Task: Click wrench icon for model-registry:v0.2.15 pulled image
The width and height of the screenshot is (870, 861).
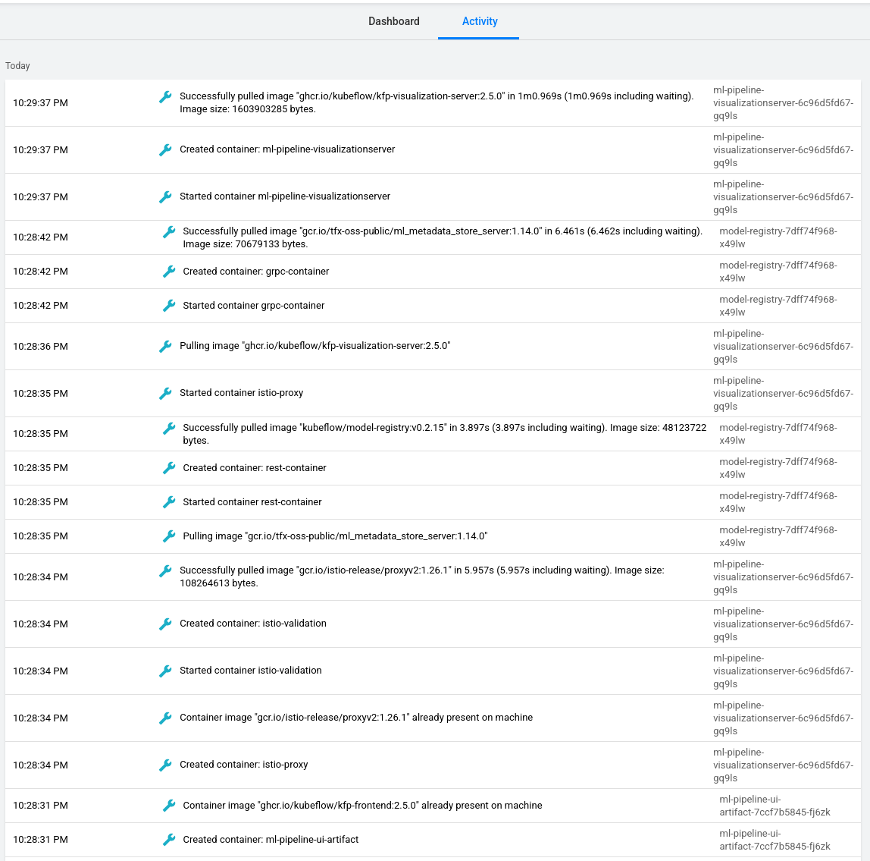Action: 169,428
